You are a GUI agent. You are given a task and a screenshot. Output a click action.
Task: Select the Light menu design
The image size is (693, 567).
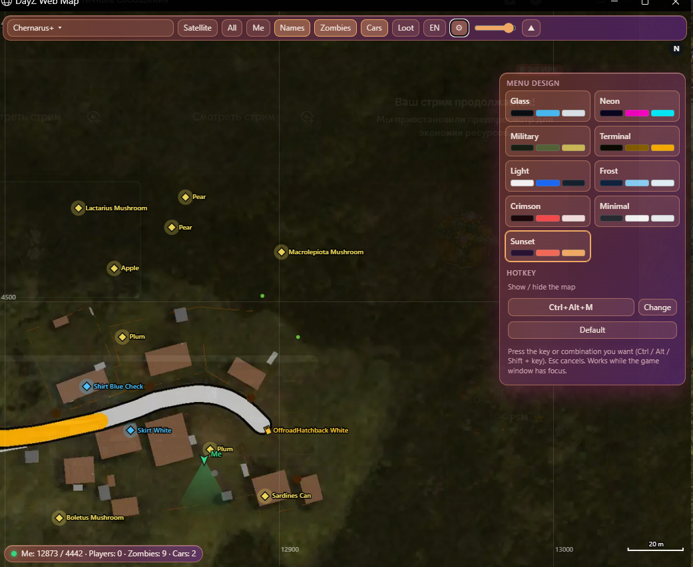click(548, 176)
